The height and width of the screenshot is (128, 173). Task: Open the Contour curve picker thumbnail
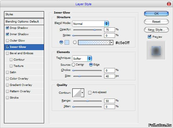(x=77, y=93)
